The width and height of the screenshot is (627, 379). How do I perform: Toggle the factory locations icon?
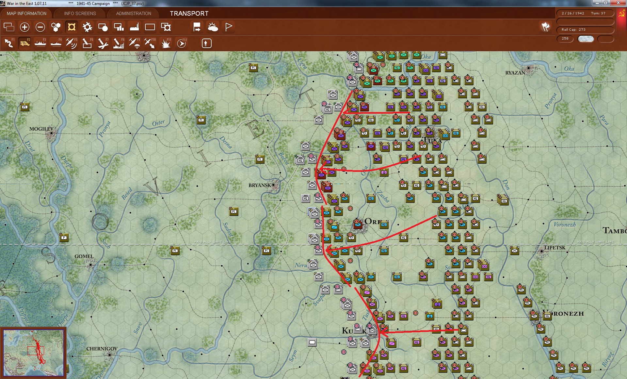pyautogui.click(x=134, y=27)
